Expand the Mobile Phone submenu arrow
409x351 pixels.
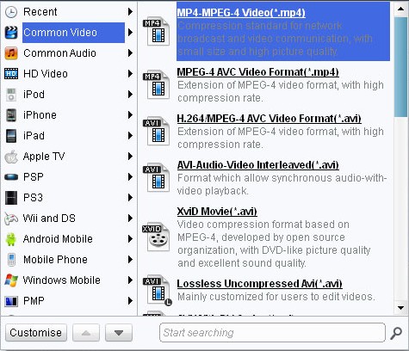130,260
